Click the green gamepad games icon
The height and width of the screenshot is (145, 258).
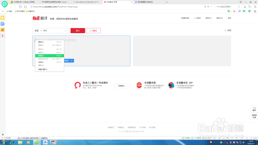pyautogui.click(x=244, y=11)
